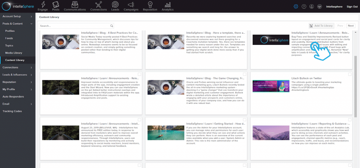The height and width of the screenshot is (168, 360).
Task: Check the 'Announcements - Intell...' card checkbox
Action: (x=139, y=120)
